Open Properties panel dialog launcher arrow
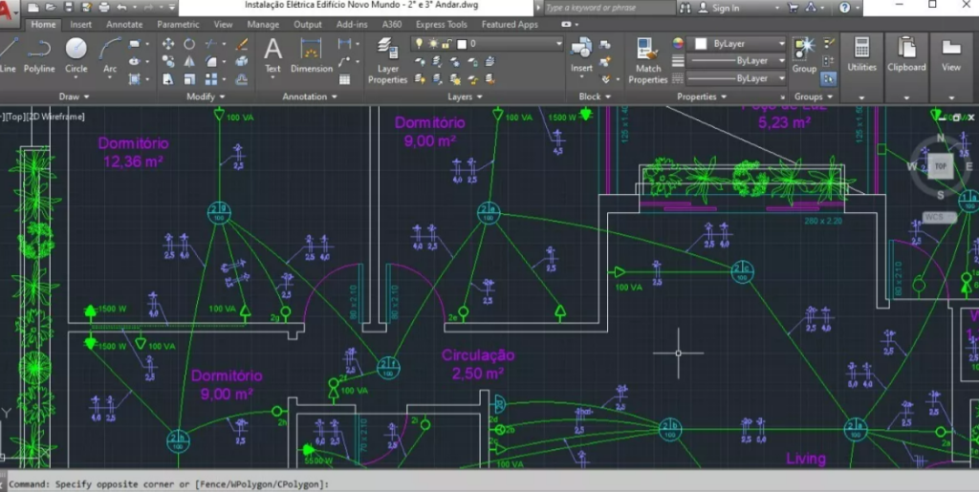979x492 pixels. [782, 97]
